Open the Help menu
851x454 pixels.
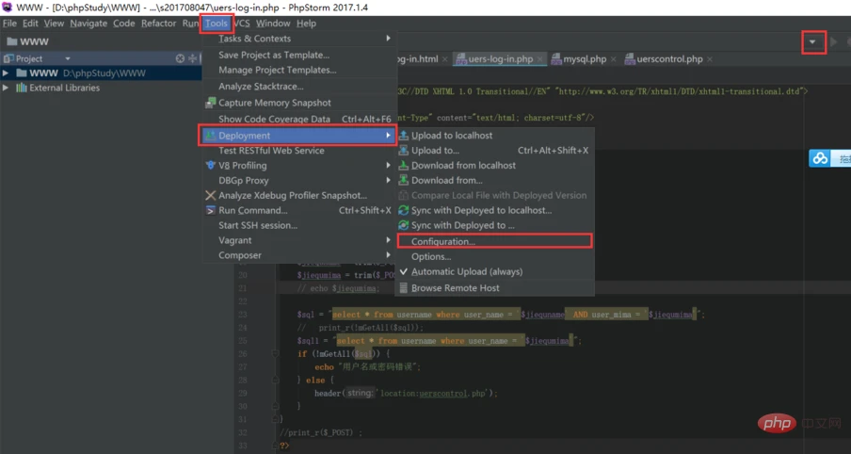[x=306, y=24]
